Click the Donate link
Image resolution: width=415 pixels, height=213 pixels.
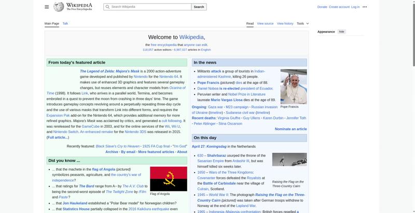tap(322, 7)
